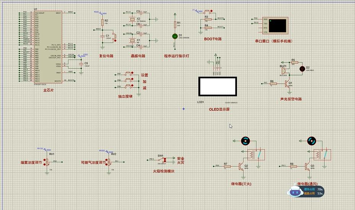Click the OLED显示屏 label

[219, 109]
